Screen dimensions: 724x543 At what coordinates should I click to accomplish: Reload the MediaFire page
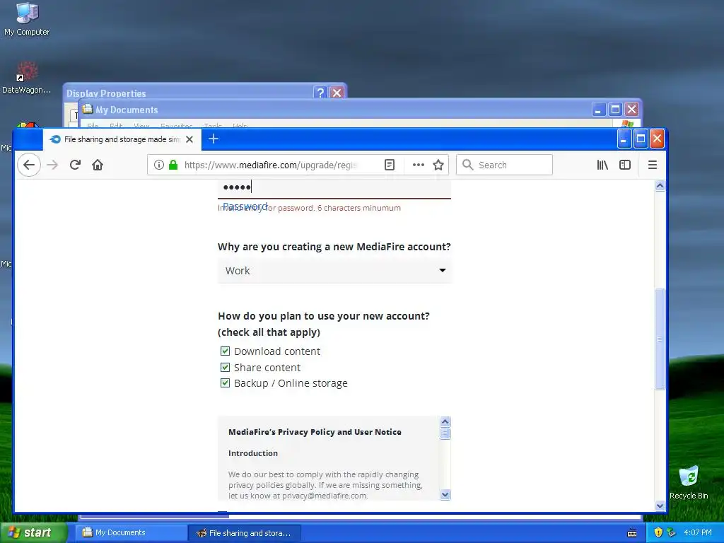point(75,165)
